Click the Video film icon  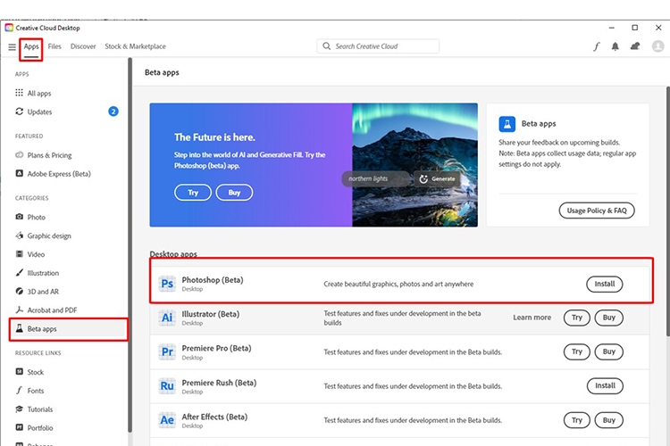[20, 254]
